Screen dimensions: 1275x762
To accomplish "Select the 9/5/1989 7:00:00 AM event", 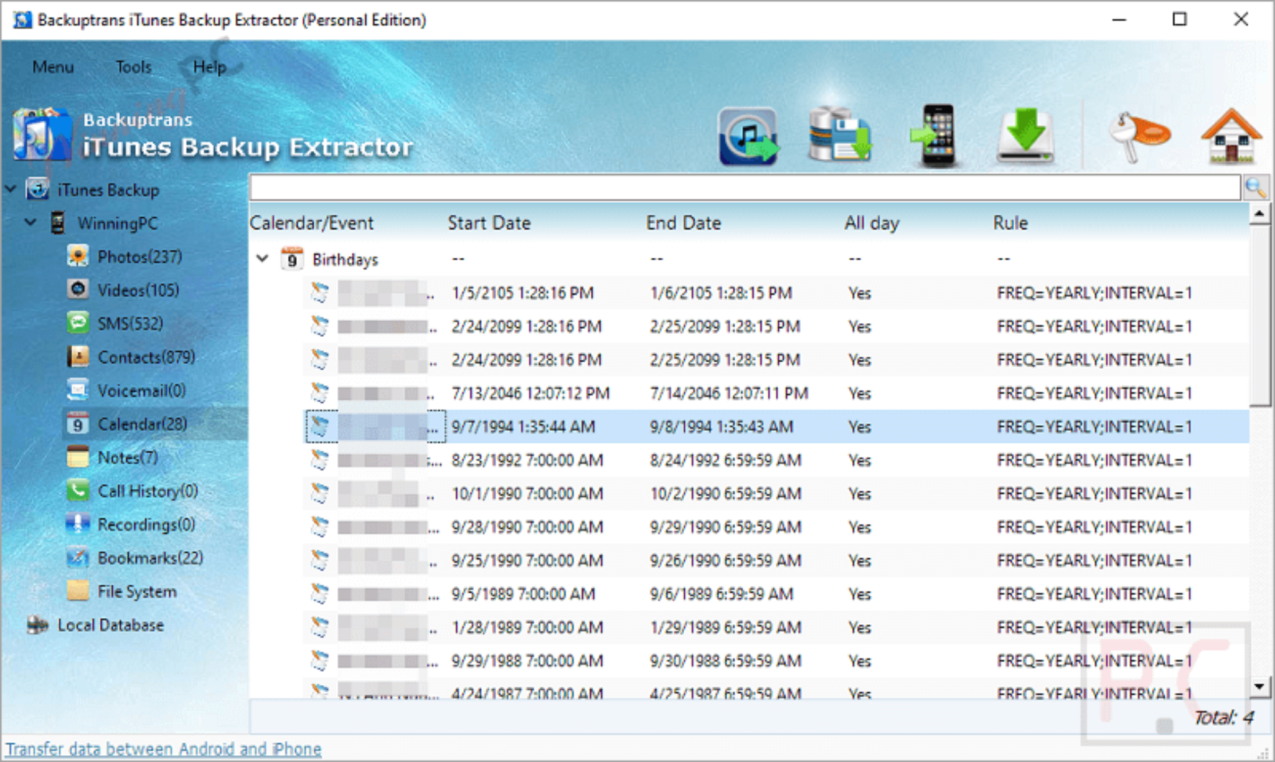I will click(x=776, y=595).
